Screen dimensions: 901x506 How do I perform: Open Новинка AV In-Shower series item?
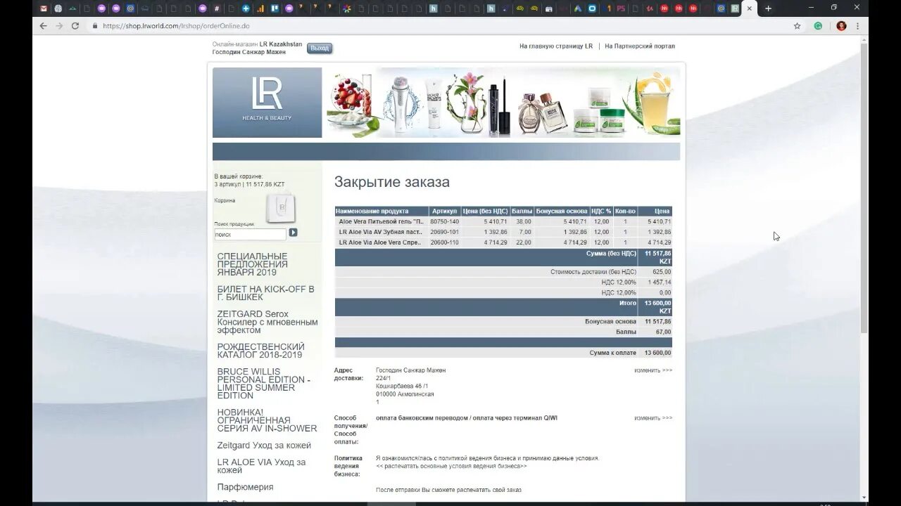pyautogui.click(x=267, y=420)
